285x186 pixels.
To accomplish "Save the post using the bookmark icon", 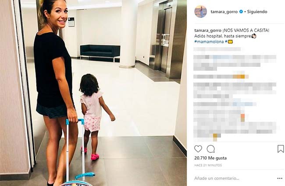I will (281, 149).
